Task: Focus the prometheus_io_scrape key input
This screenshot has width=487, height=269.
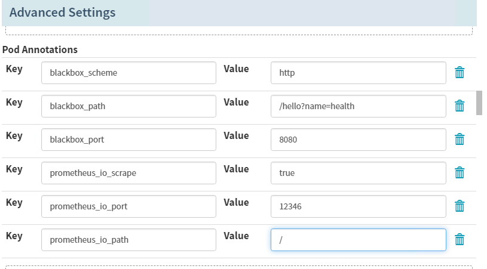Action: (128, 173)
